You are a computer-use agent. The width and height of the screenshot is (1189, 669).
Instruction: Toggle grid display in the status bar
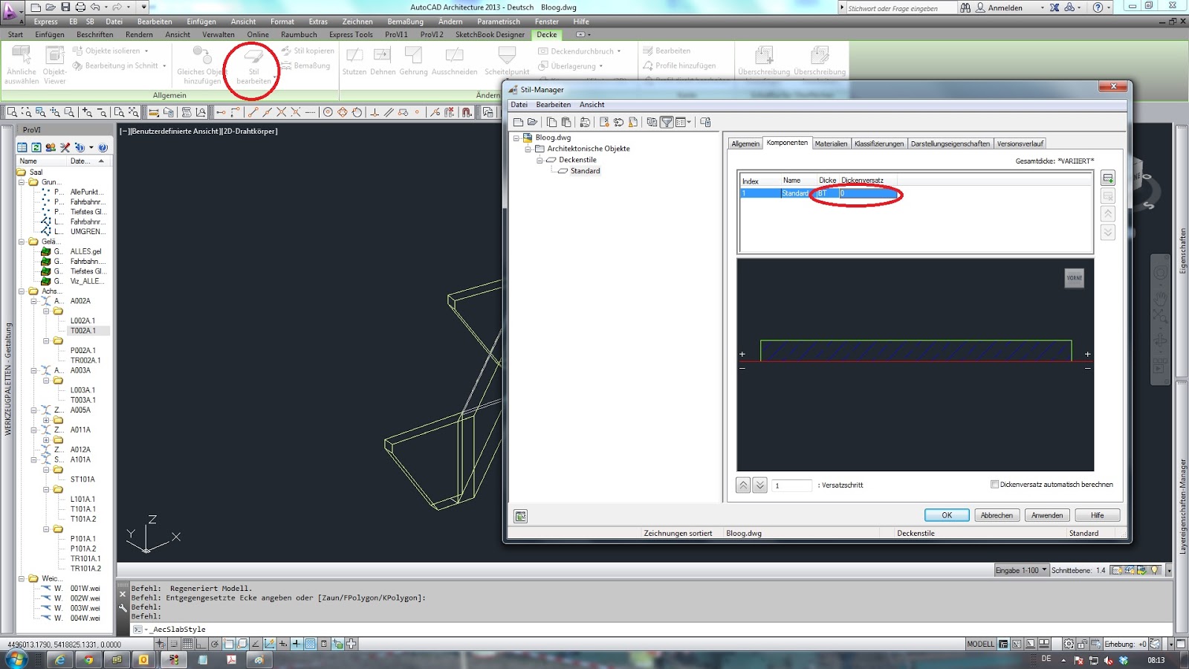coord(187,644)
